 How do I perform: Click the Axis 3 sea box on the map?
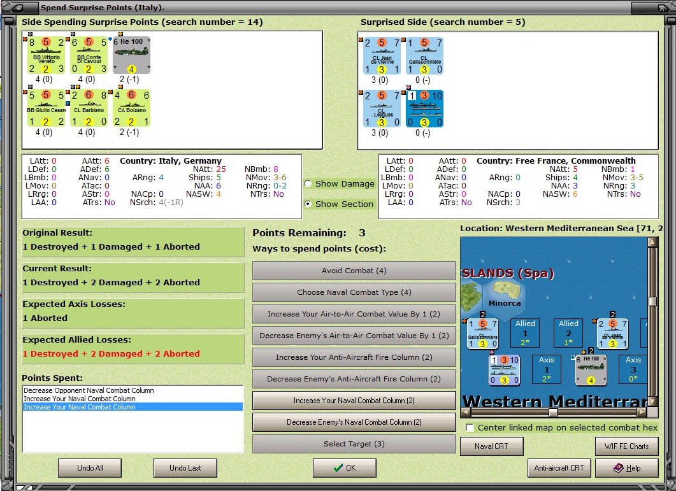click(633, 369)
